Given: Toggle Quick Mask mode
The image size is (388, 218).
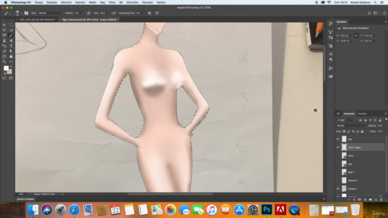Looking at the screenshot, I should tap(4, 78).
